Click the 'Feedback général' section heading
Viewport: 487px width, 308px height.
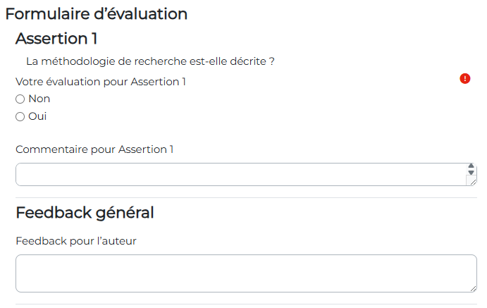pyautogui.click(x=85, y=212)
